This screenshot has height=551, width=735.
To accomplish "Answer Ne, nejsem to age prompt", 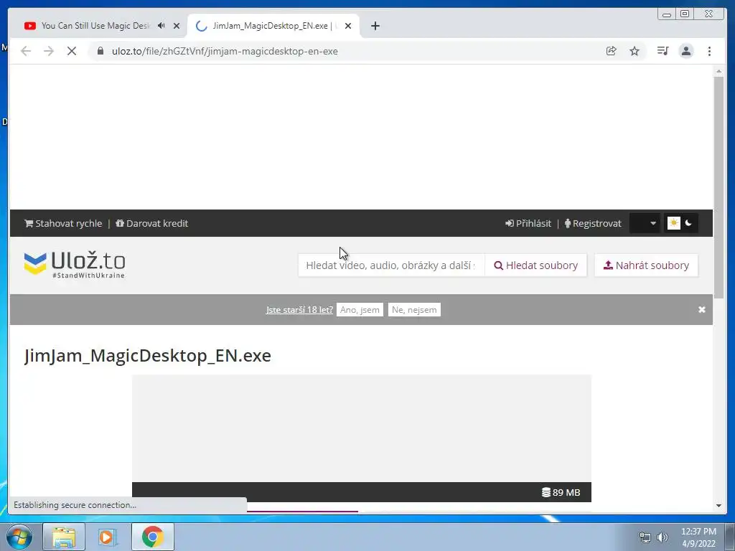I will point(414,310).
